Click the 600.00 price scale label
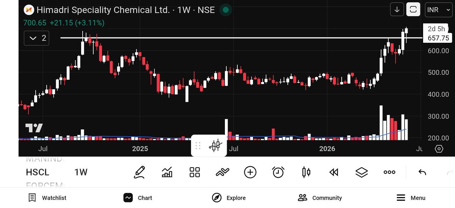 tap(438, 51)
